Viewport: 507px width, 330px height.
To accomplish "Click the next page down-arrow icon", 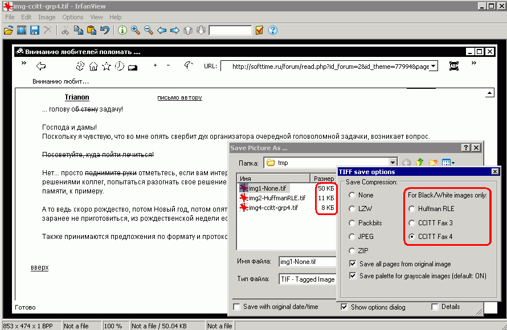I will pos(201,30).
